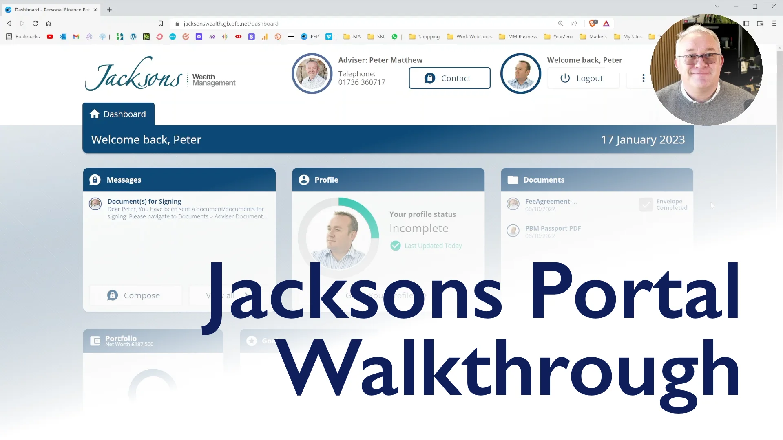This screenshot has height=440, width=783.
Task: Click the zoom magnifier icon in address bar
Action: point(561,24)
